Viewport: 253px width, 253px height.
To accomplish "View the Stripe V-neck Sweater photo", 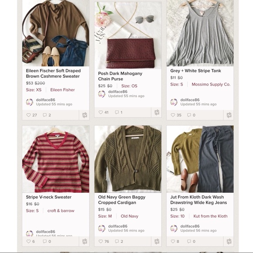I will tap(56, 159).
